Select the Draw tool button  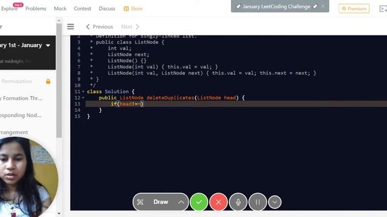click(x=161, y=202)
